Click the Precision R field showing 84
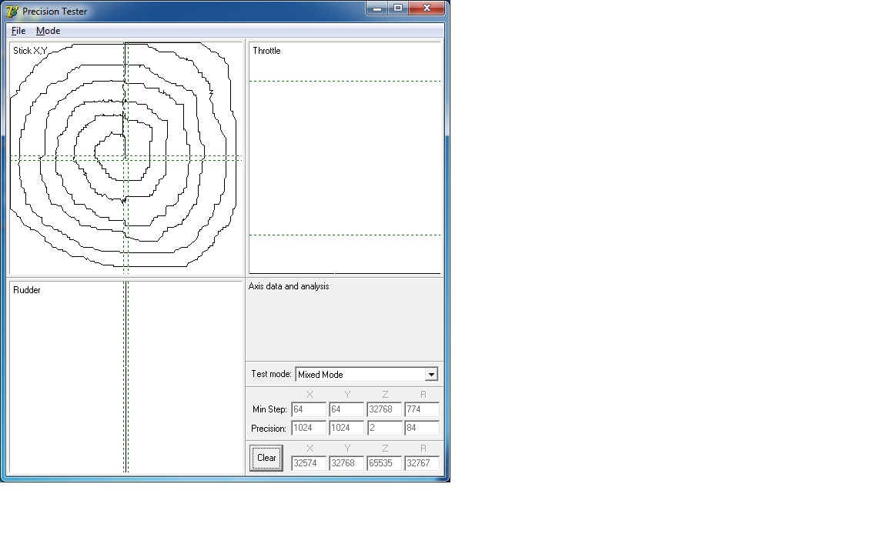887x554 pixels. point(422,428)
